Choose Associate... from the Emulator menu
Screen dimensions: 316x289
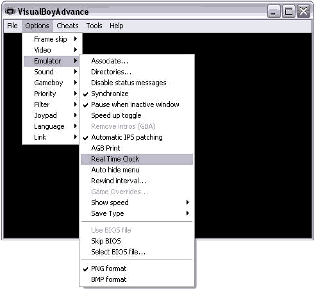pyautogui.click(x=137, y=61)
